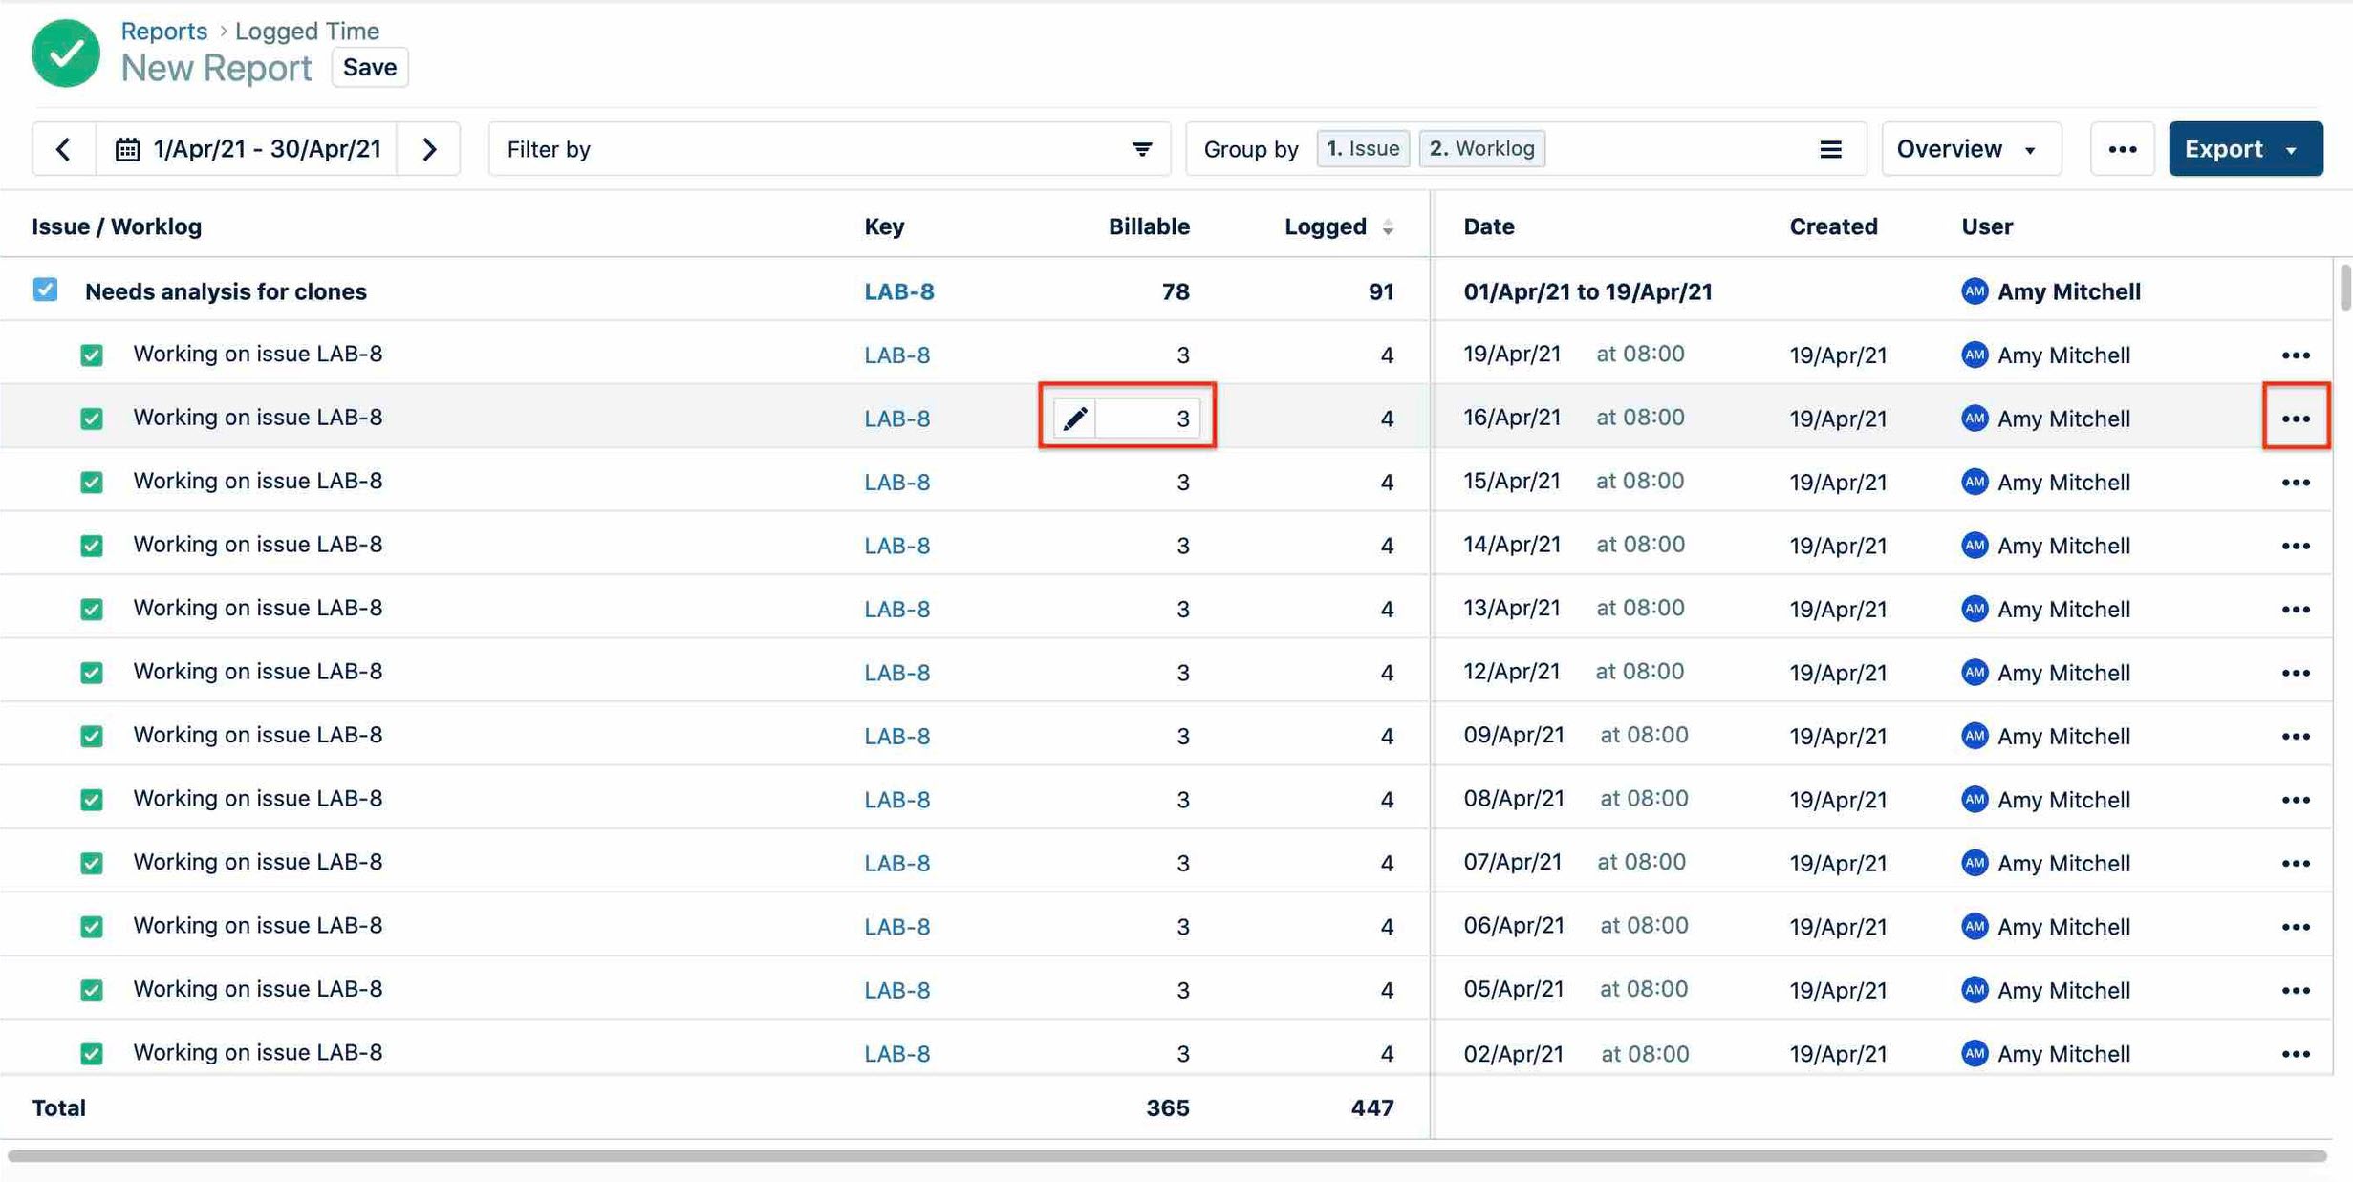This screenshot has height=1182, width=2353.
Task: Uncheck the Needs analysis for clones checkbox
Action: (45, 289)
